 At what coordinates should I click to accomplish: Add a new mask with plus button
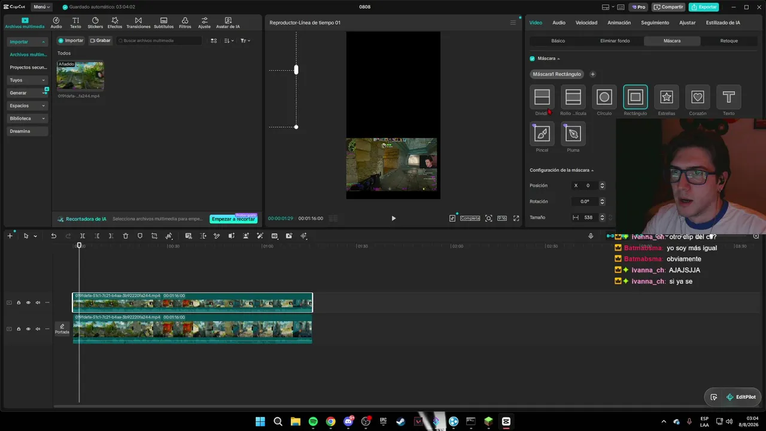[592, 74]
